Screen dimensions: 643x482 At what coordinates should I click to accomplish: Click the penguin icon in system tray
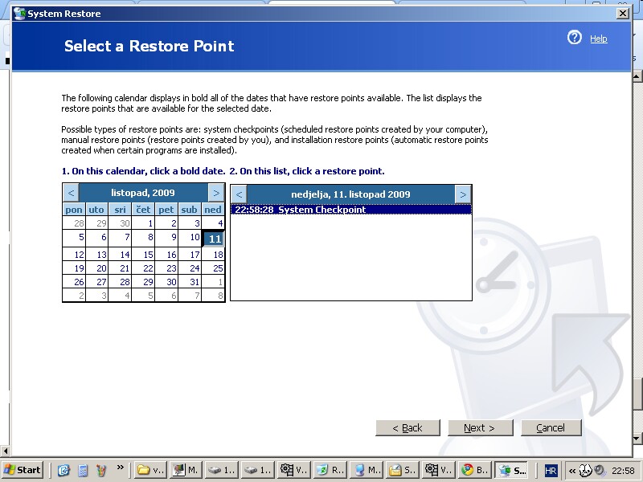(586, 470)
